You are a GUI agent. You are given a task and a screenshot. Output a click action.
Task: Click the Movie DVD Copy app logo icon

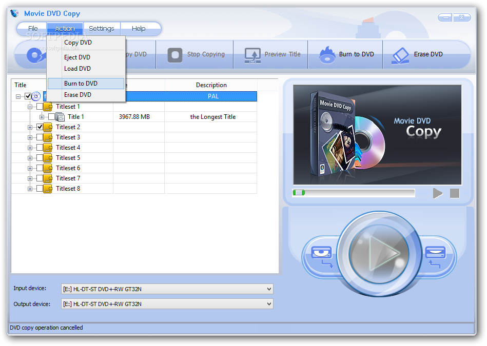coord(14,13)
